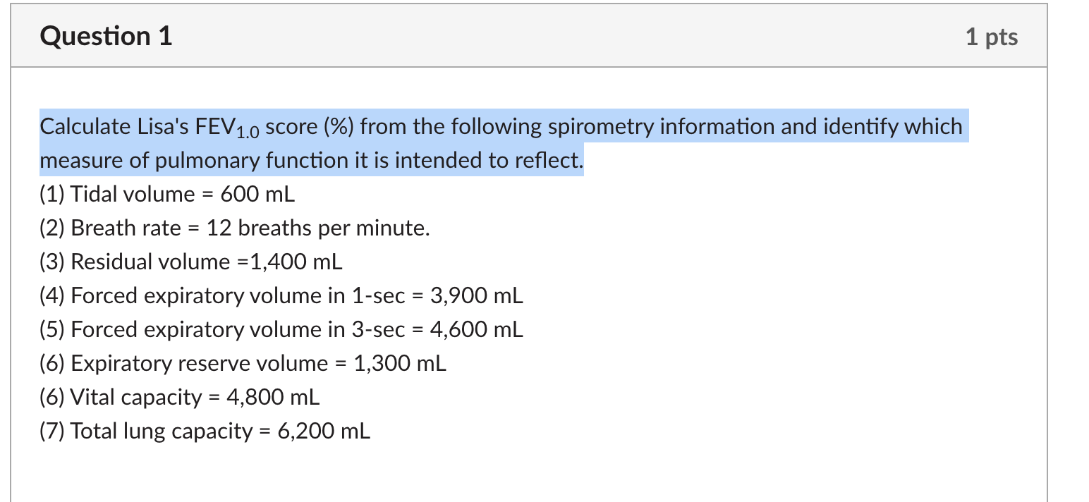The image size is (1089, 502).
Task: Click the "3,900 mL" value
Action: click(x=477, y=295)
